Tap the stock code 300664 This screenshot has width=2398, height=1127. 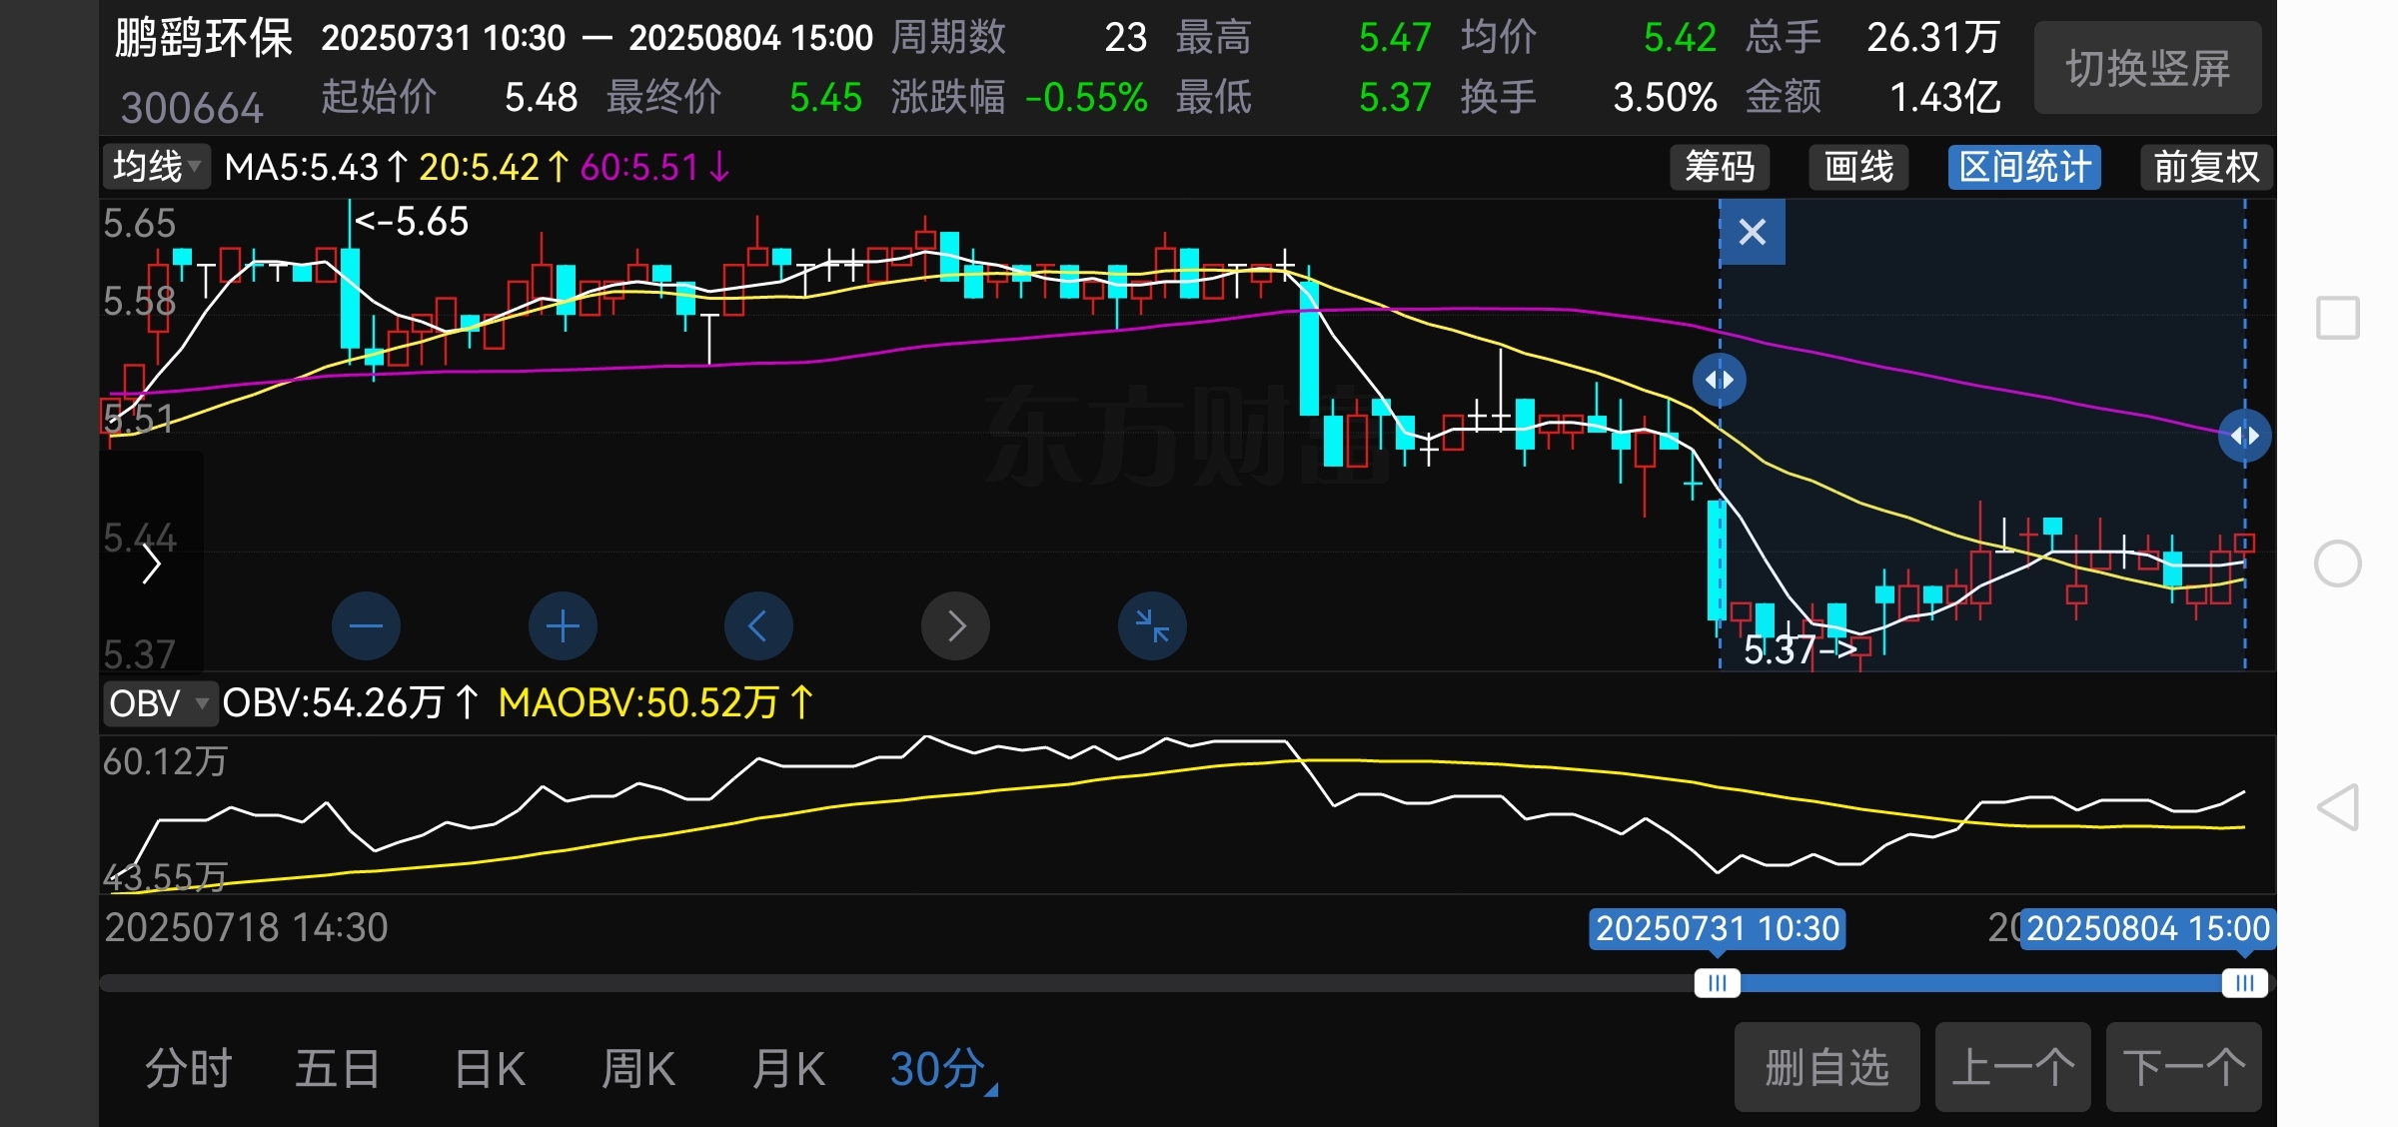[192, 107]
